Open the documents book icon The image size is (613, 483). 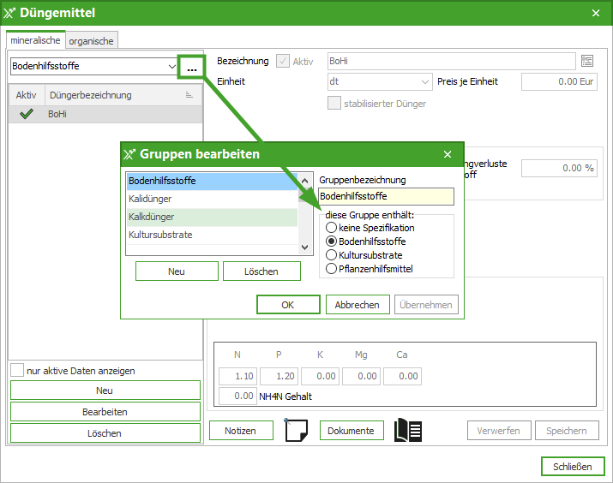408,430
